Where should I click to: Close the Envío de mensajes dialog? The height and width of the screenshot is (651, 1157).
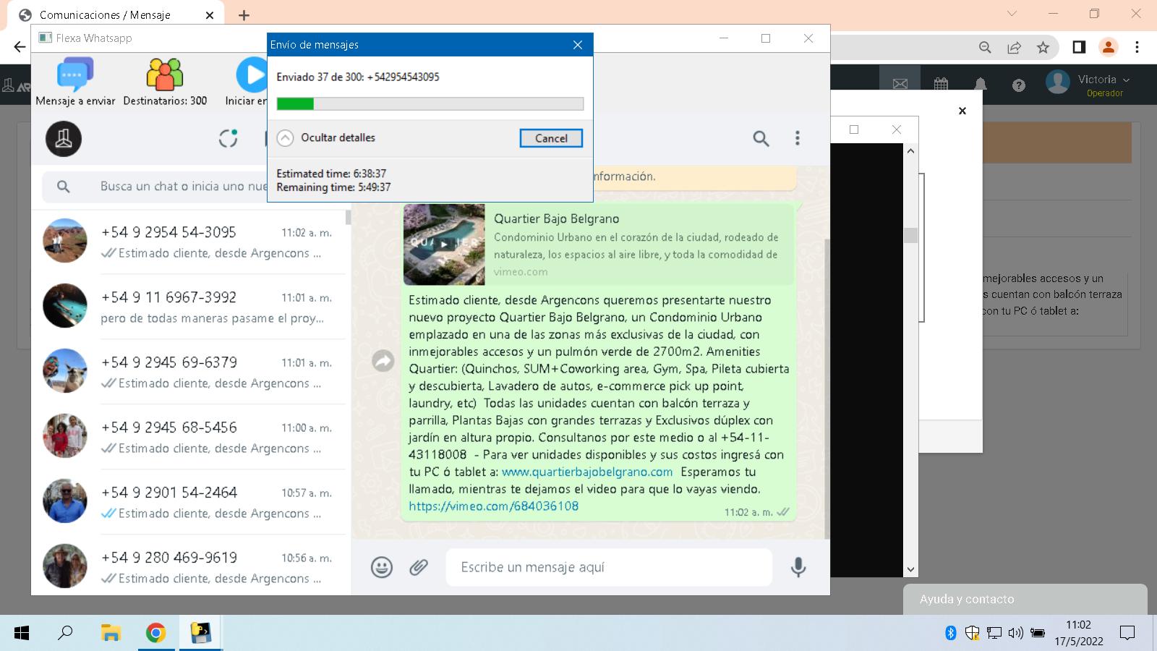pyautogui.click(x=577, y=45)
